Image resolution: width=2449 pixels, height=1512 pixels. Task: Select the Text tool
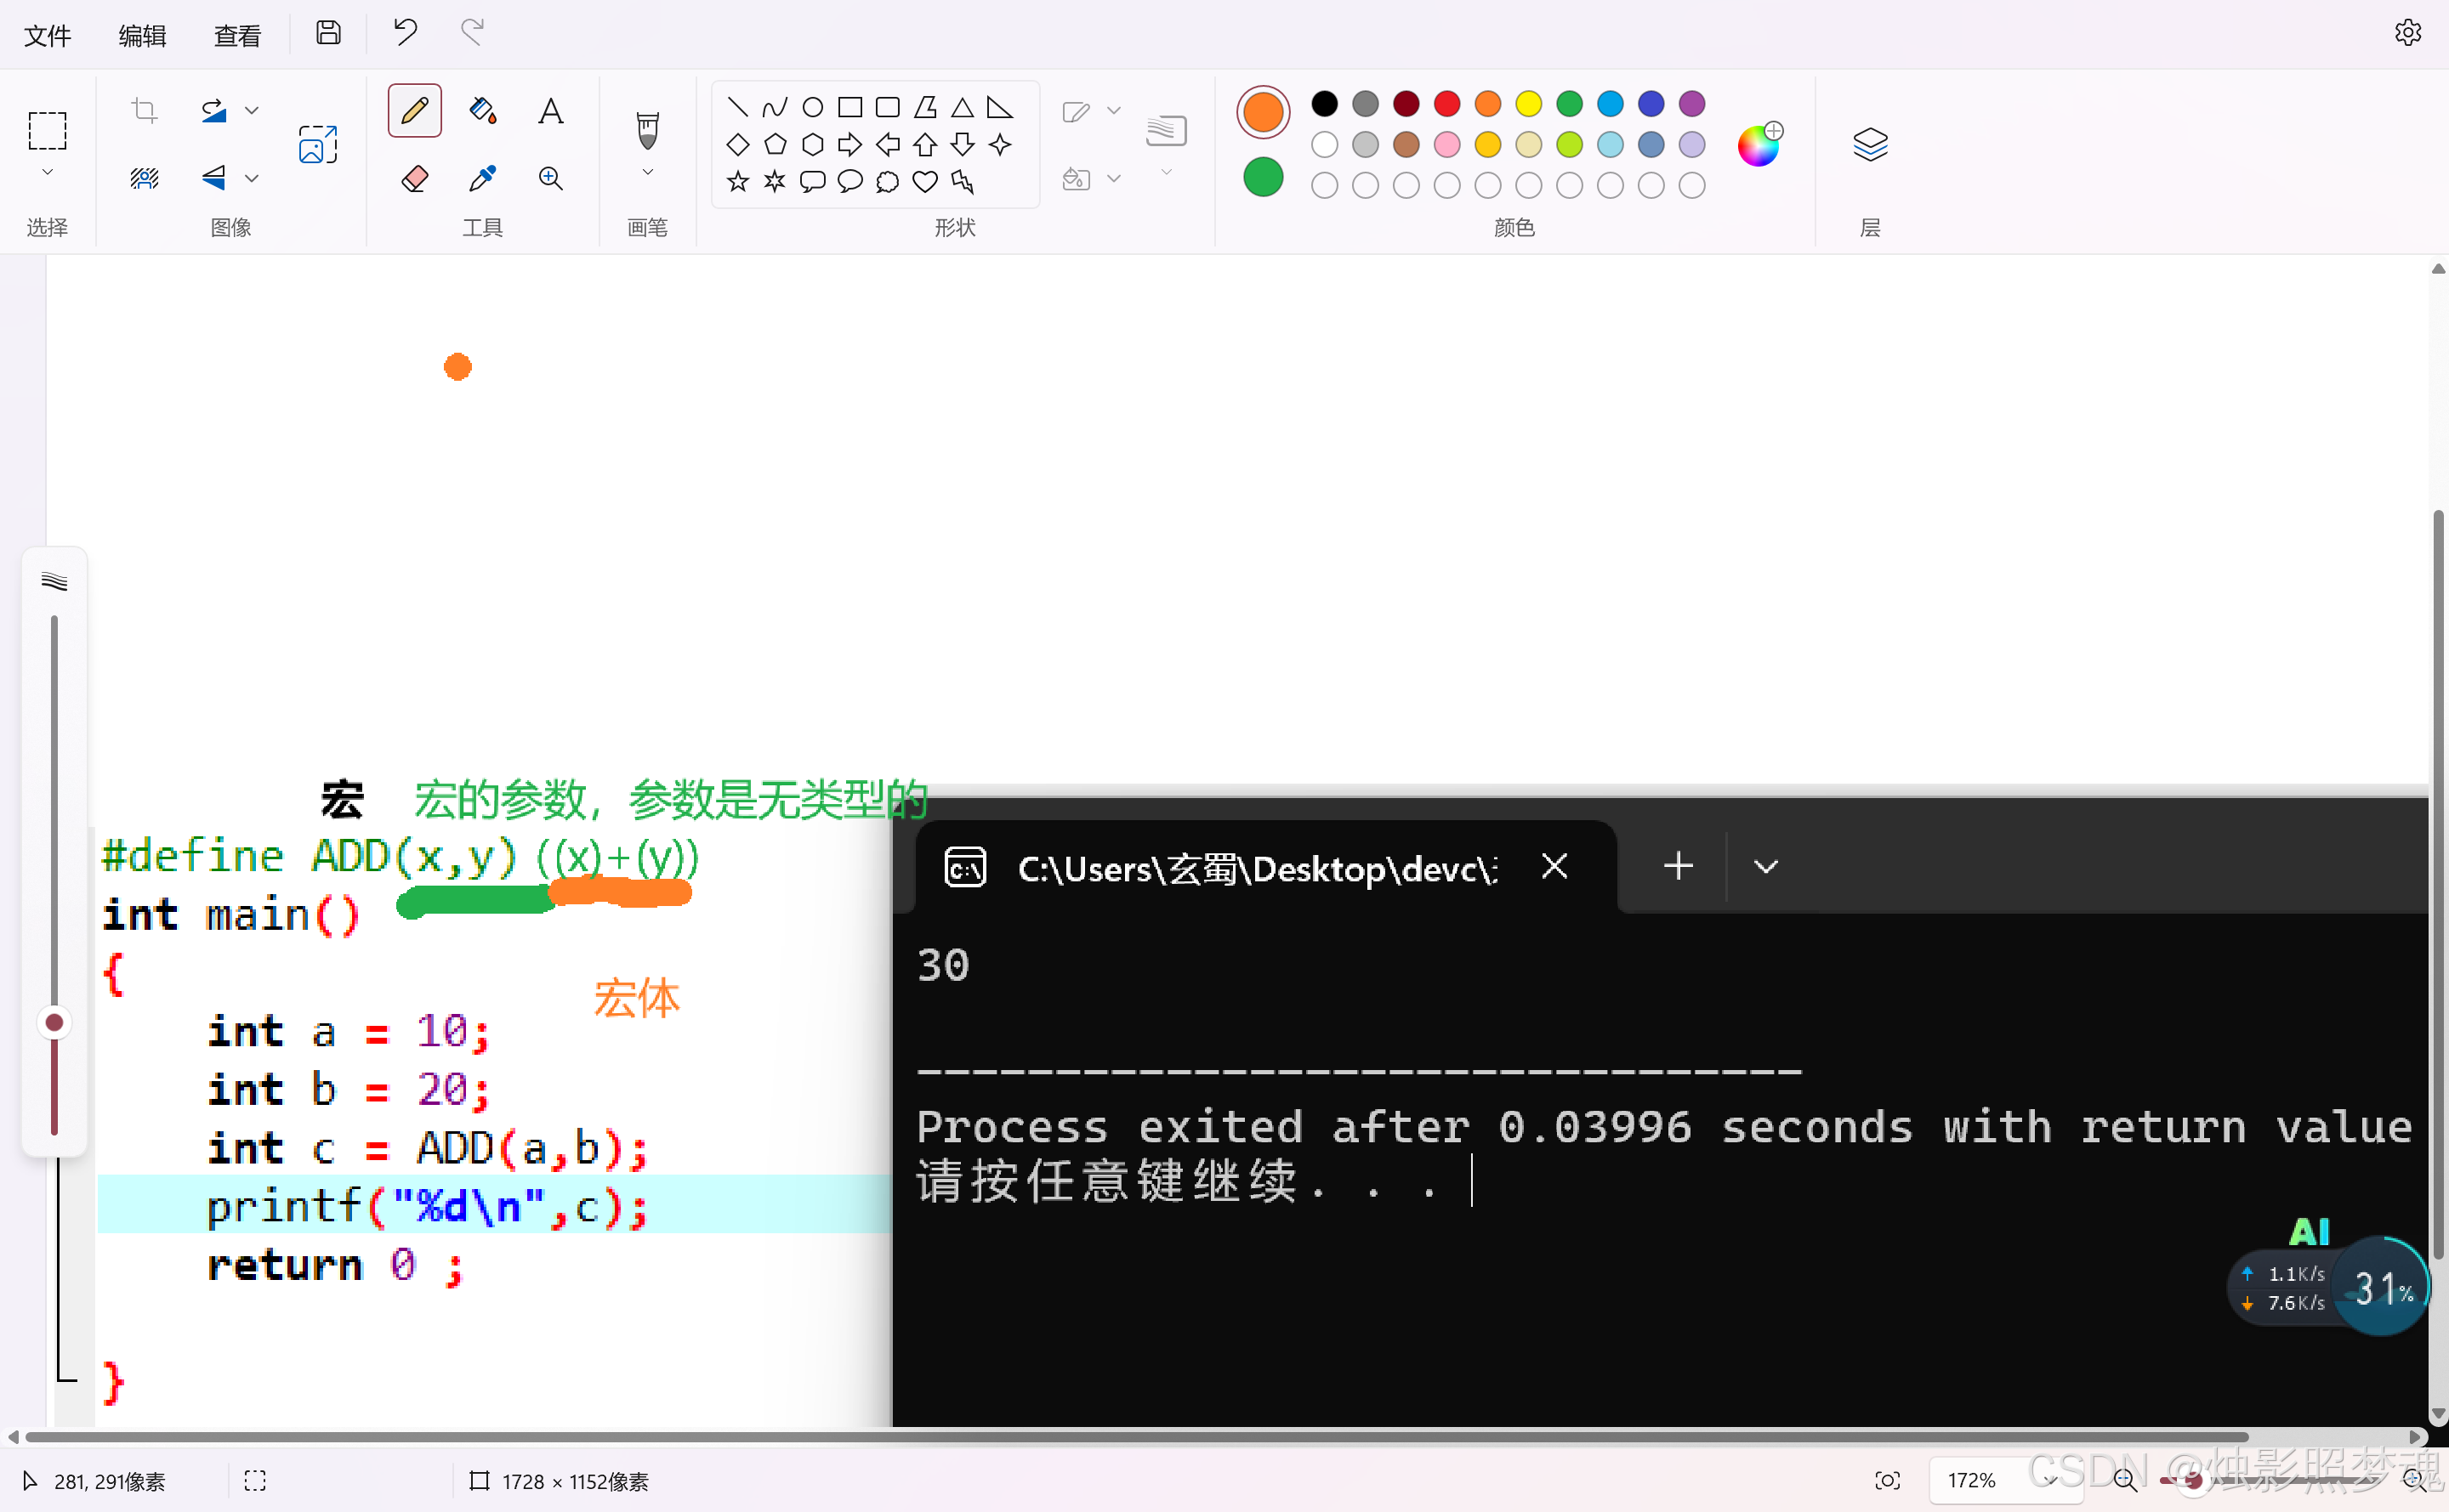click(550, 110)
